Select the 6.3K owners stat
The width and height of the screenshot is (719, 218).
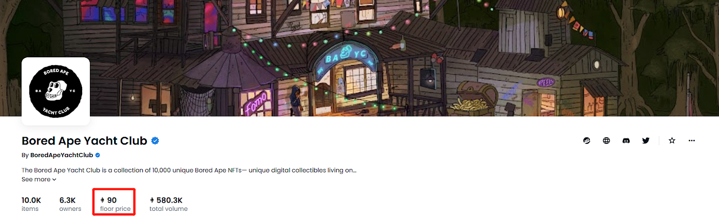click(x=70, y=204)
